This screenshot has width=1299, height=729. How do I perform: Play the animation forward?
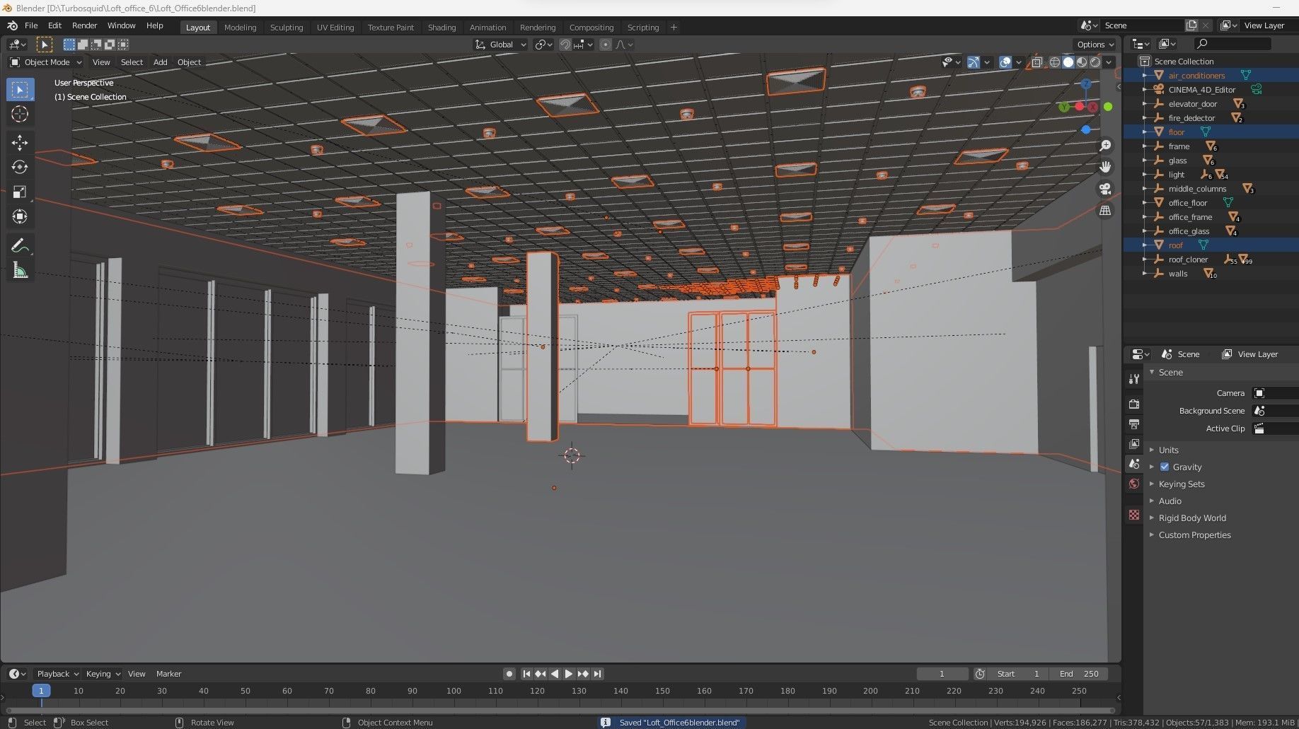(x=568, y=674)
